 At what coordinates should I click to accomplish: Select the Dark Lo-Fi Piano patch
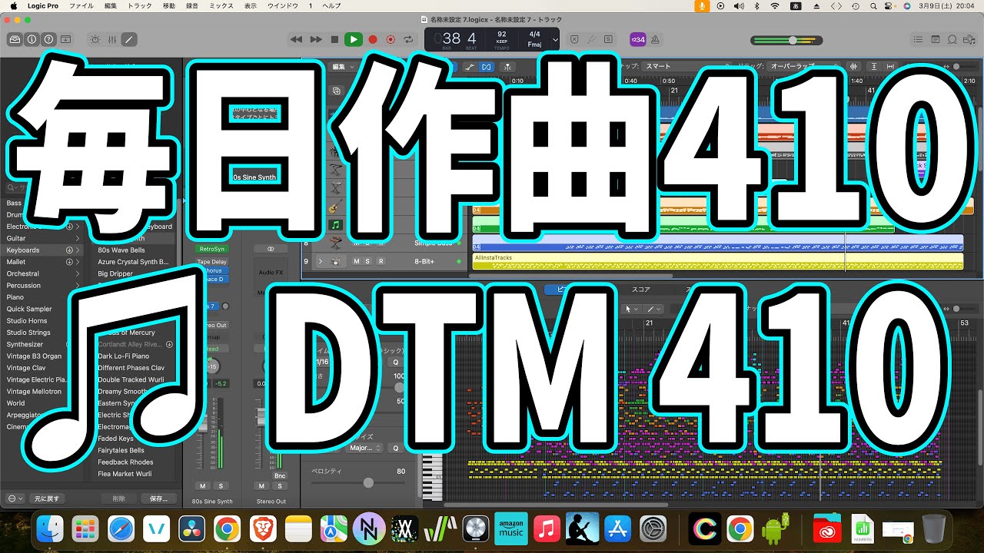pos(123,356)
